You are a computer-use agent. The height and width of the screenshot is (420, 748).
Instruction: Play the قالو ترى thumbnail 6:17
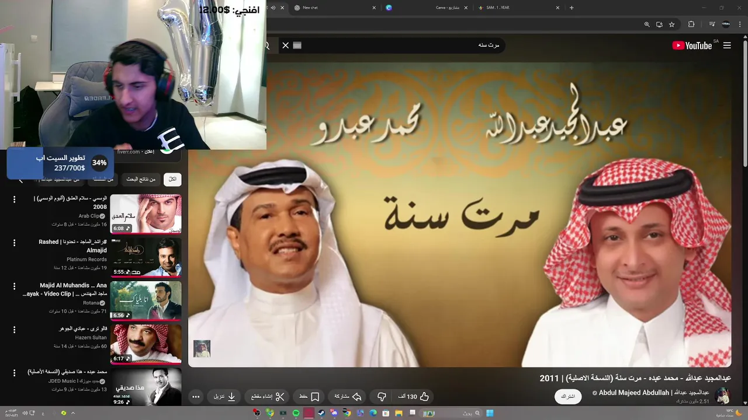click(146, 344)
